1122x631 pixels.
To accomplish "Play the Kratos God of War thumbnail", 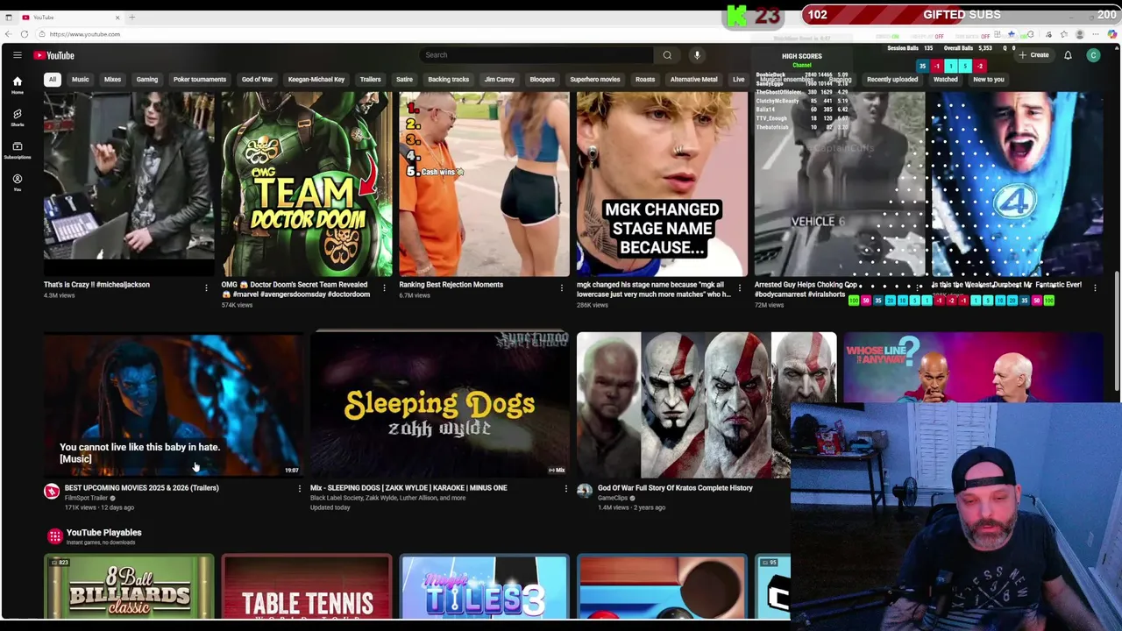I will [x=706, y=405].
